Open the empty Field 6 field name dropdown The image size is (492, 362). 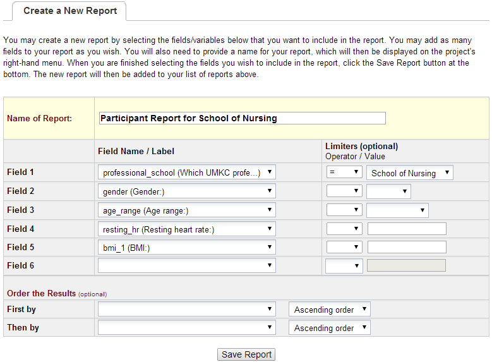tap(187, 265)
